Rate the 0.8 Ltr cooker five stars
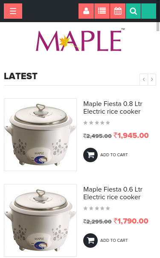The image size is (160, 258). click(x=108, y=123)
